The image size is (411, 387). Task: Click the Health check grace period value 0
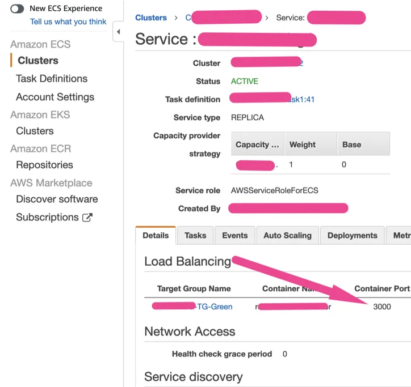tap(284, 354)
